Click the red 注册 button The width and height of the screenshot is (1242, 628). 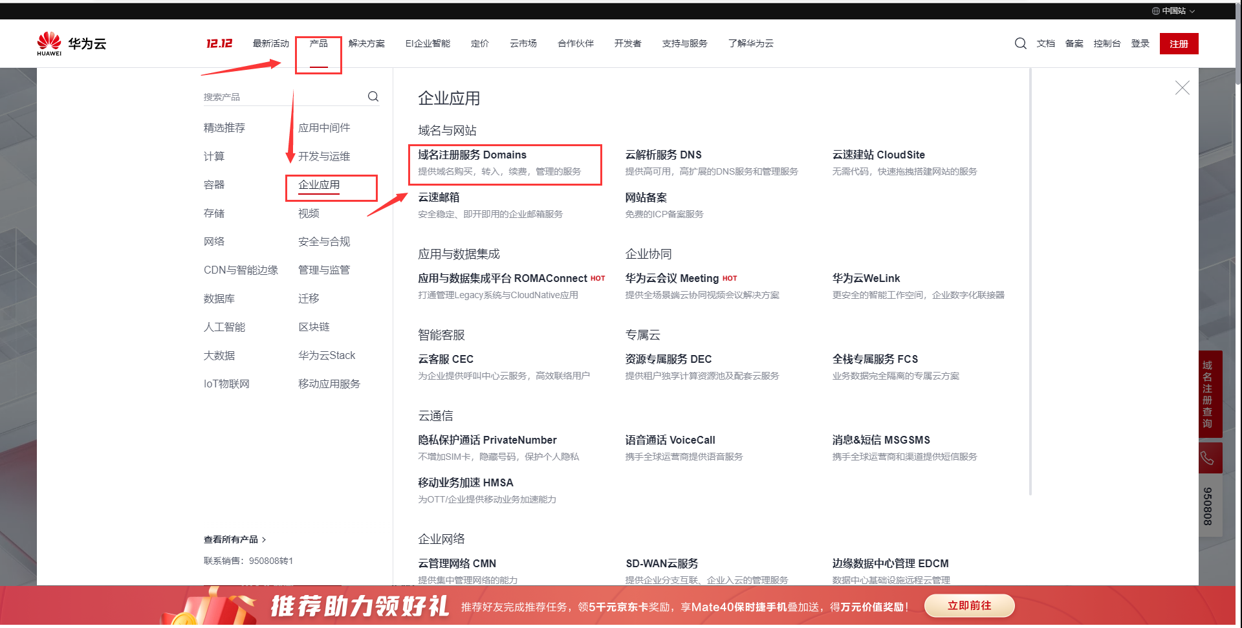(1179, 44)
